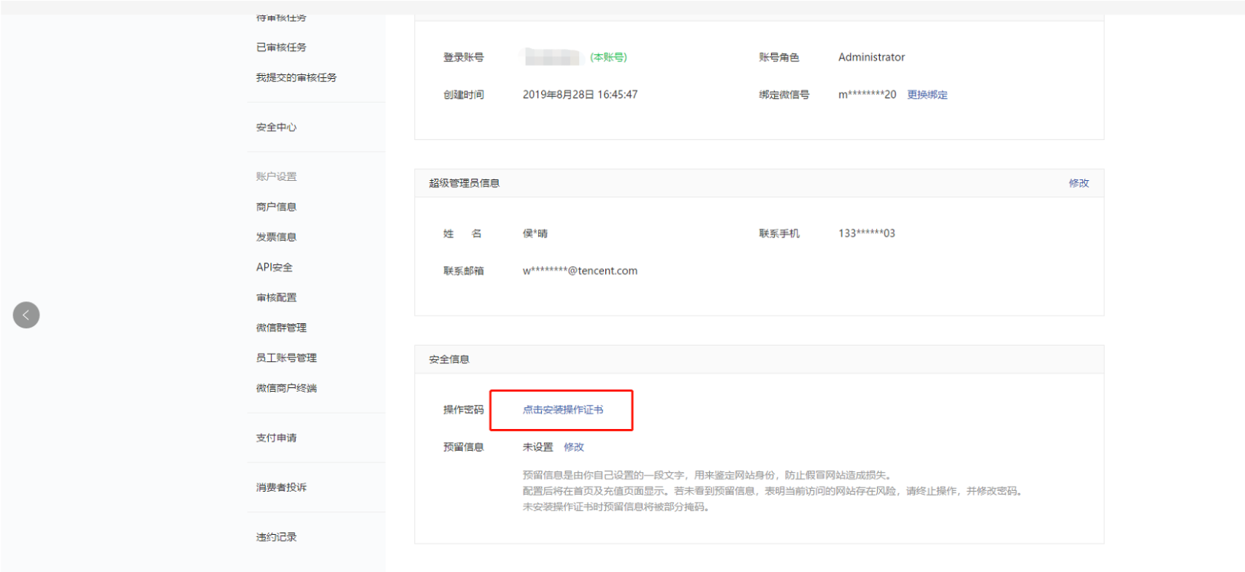The height and width of the screenshot is (572, 1245).
Task: Click 更换绑定 next to the WeChat ID
Action: point(927,95)
